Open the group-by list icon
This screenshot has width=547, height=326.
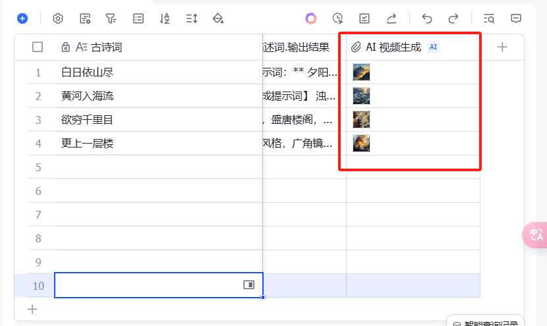tap(138, 18)
